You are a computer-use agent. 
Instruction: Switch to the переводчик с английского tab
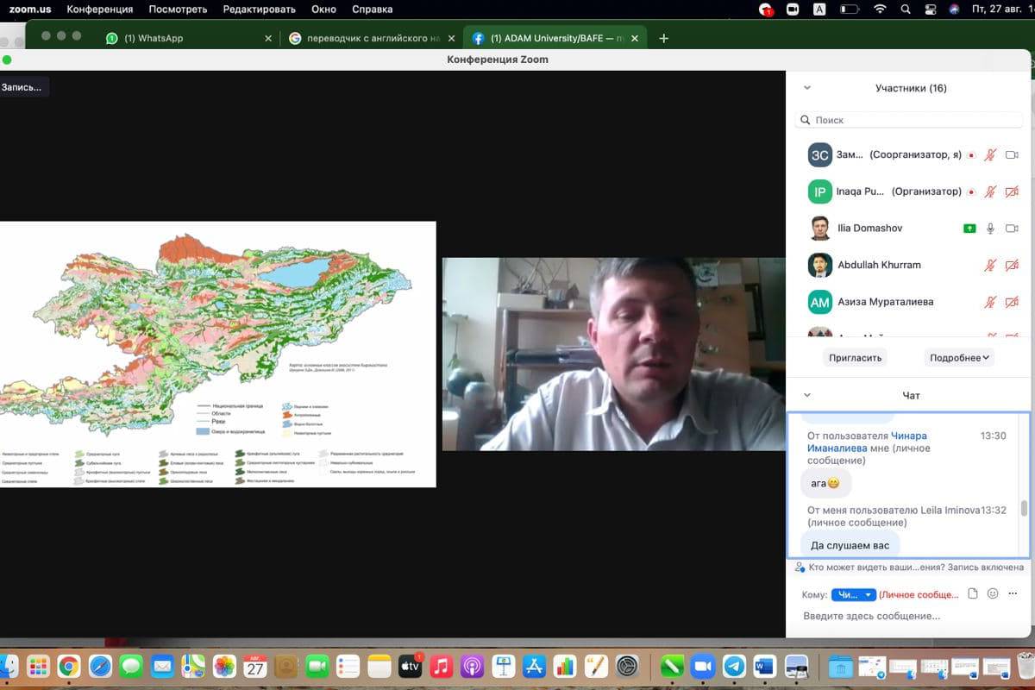point(371,38)
